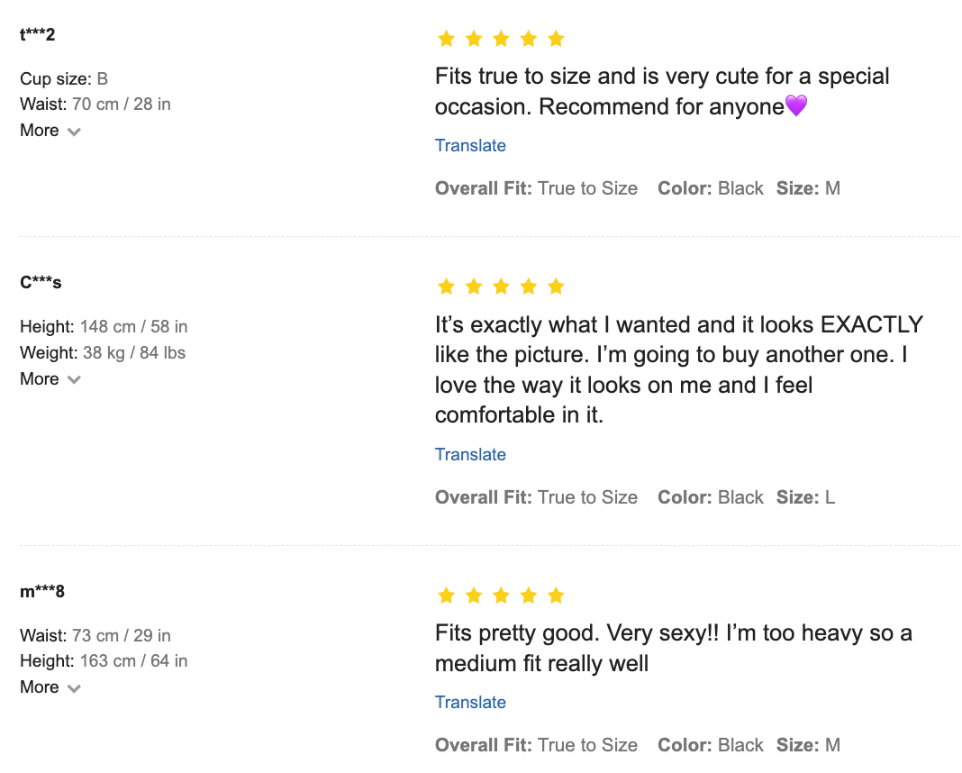
Task: Click the fifth star in m***8's rating
Action: pos(556,596)
